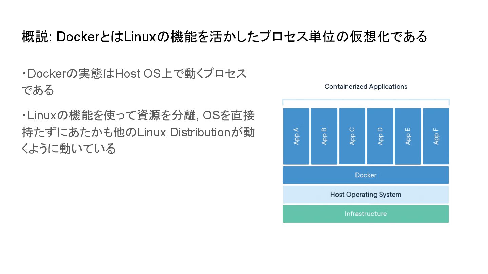The height and width of the screenshot is (274, 488).
Task: Click the 'App C' block in diagram
Action: coord(352,136)
